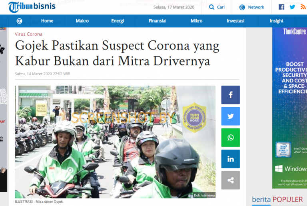Click the left side advertisement strip
Viewport: 307px width, 206px height.
coord(4,110)
